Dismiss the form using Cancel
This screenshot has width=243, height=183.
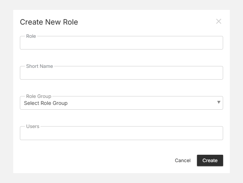(x=183, y=160)
